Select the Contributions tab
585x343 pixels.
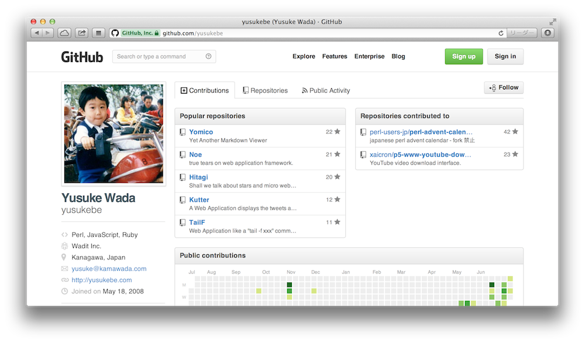pos(205,90)
